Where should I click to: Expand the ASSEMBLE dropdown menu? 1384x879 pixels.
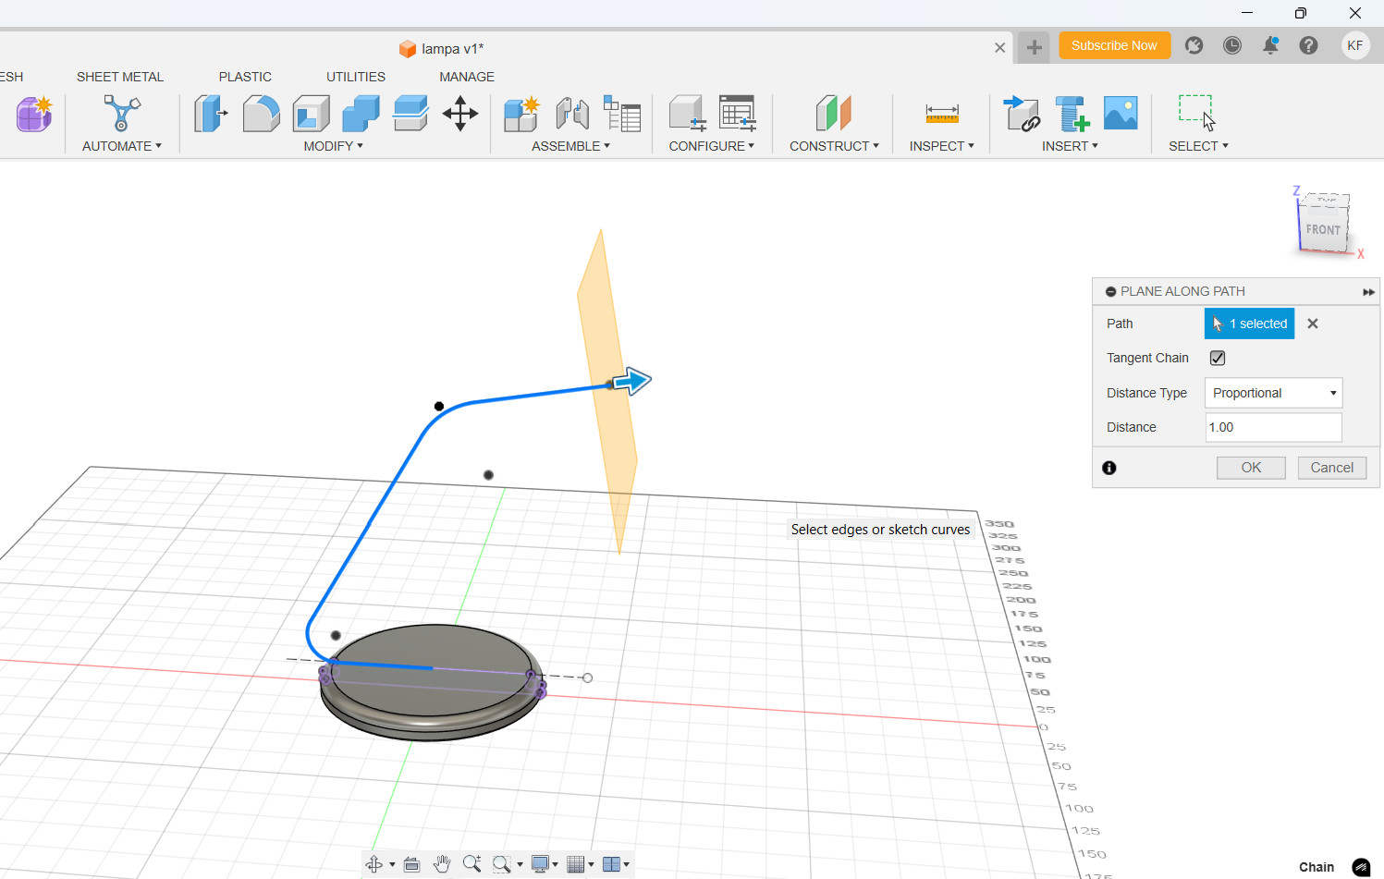(571, 146)
